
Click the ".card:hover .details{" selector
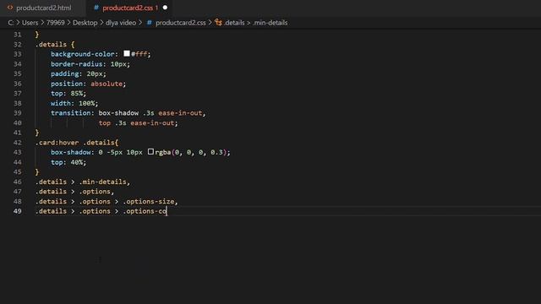click(x=77, y=143)
